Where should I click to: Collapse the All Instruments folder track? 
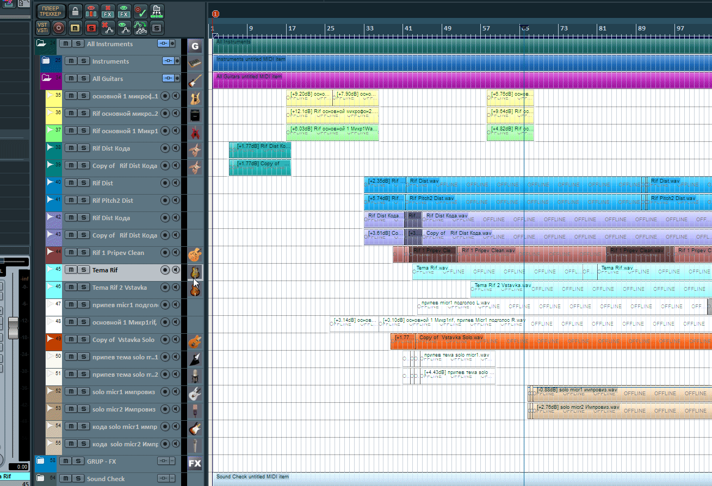pos(41,43)
